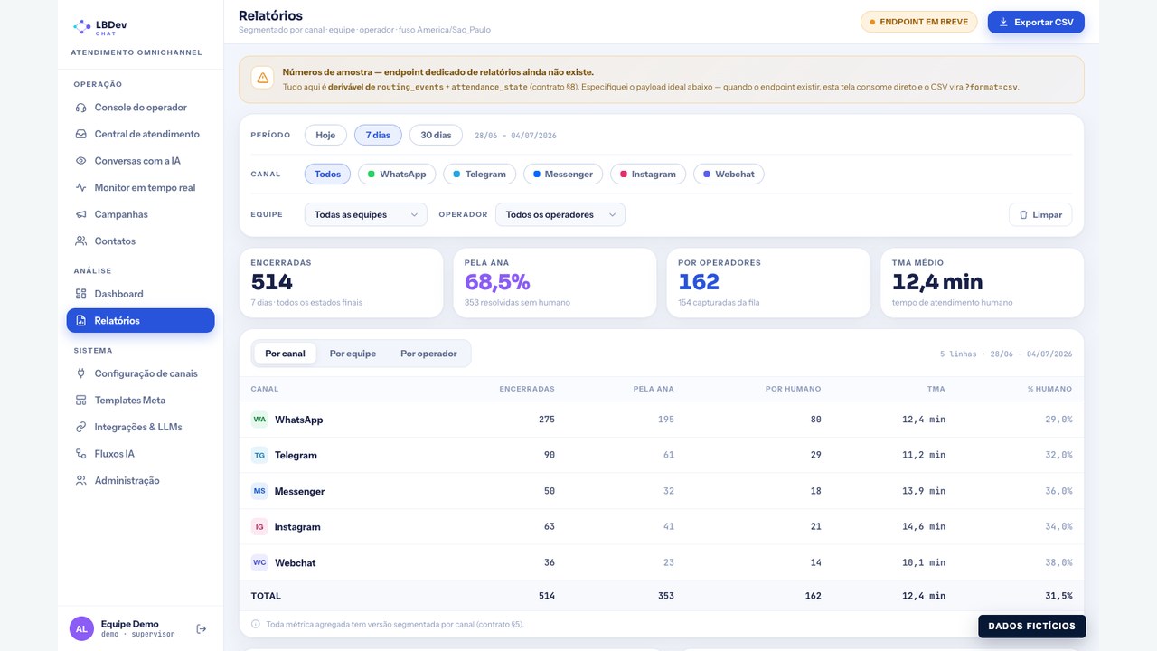The height and width of the screenshot is (651, 1157).
Task: Click the logout icon next to Equipe Demo
Action: point(202,628)
